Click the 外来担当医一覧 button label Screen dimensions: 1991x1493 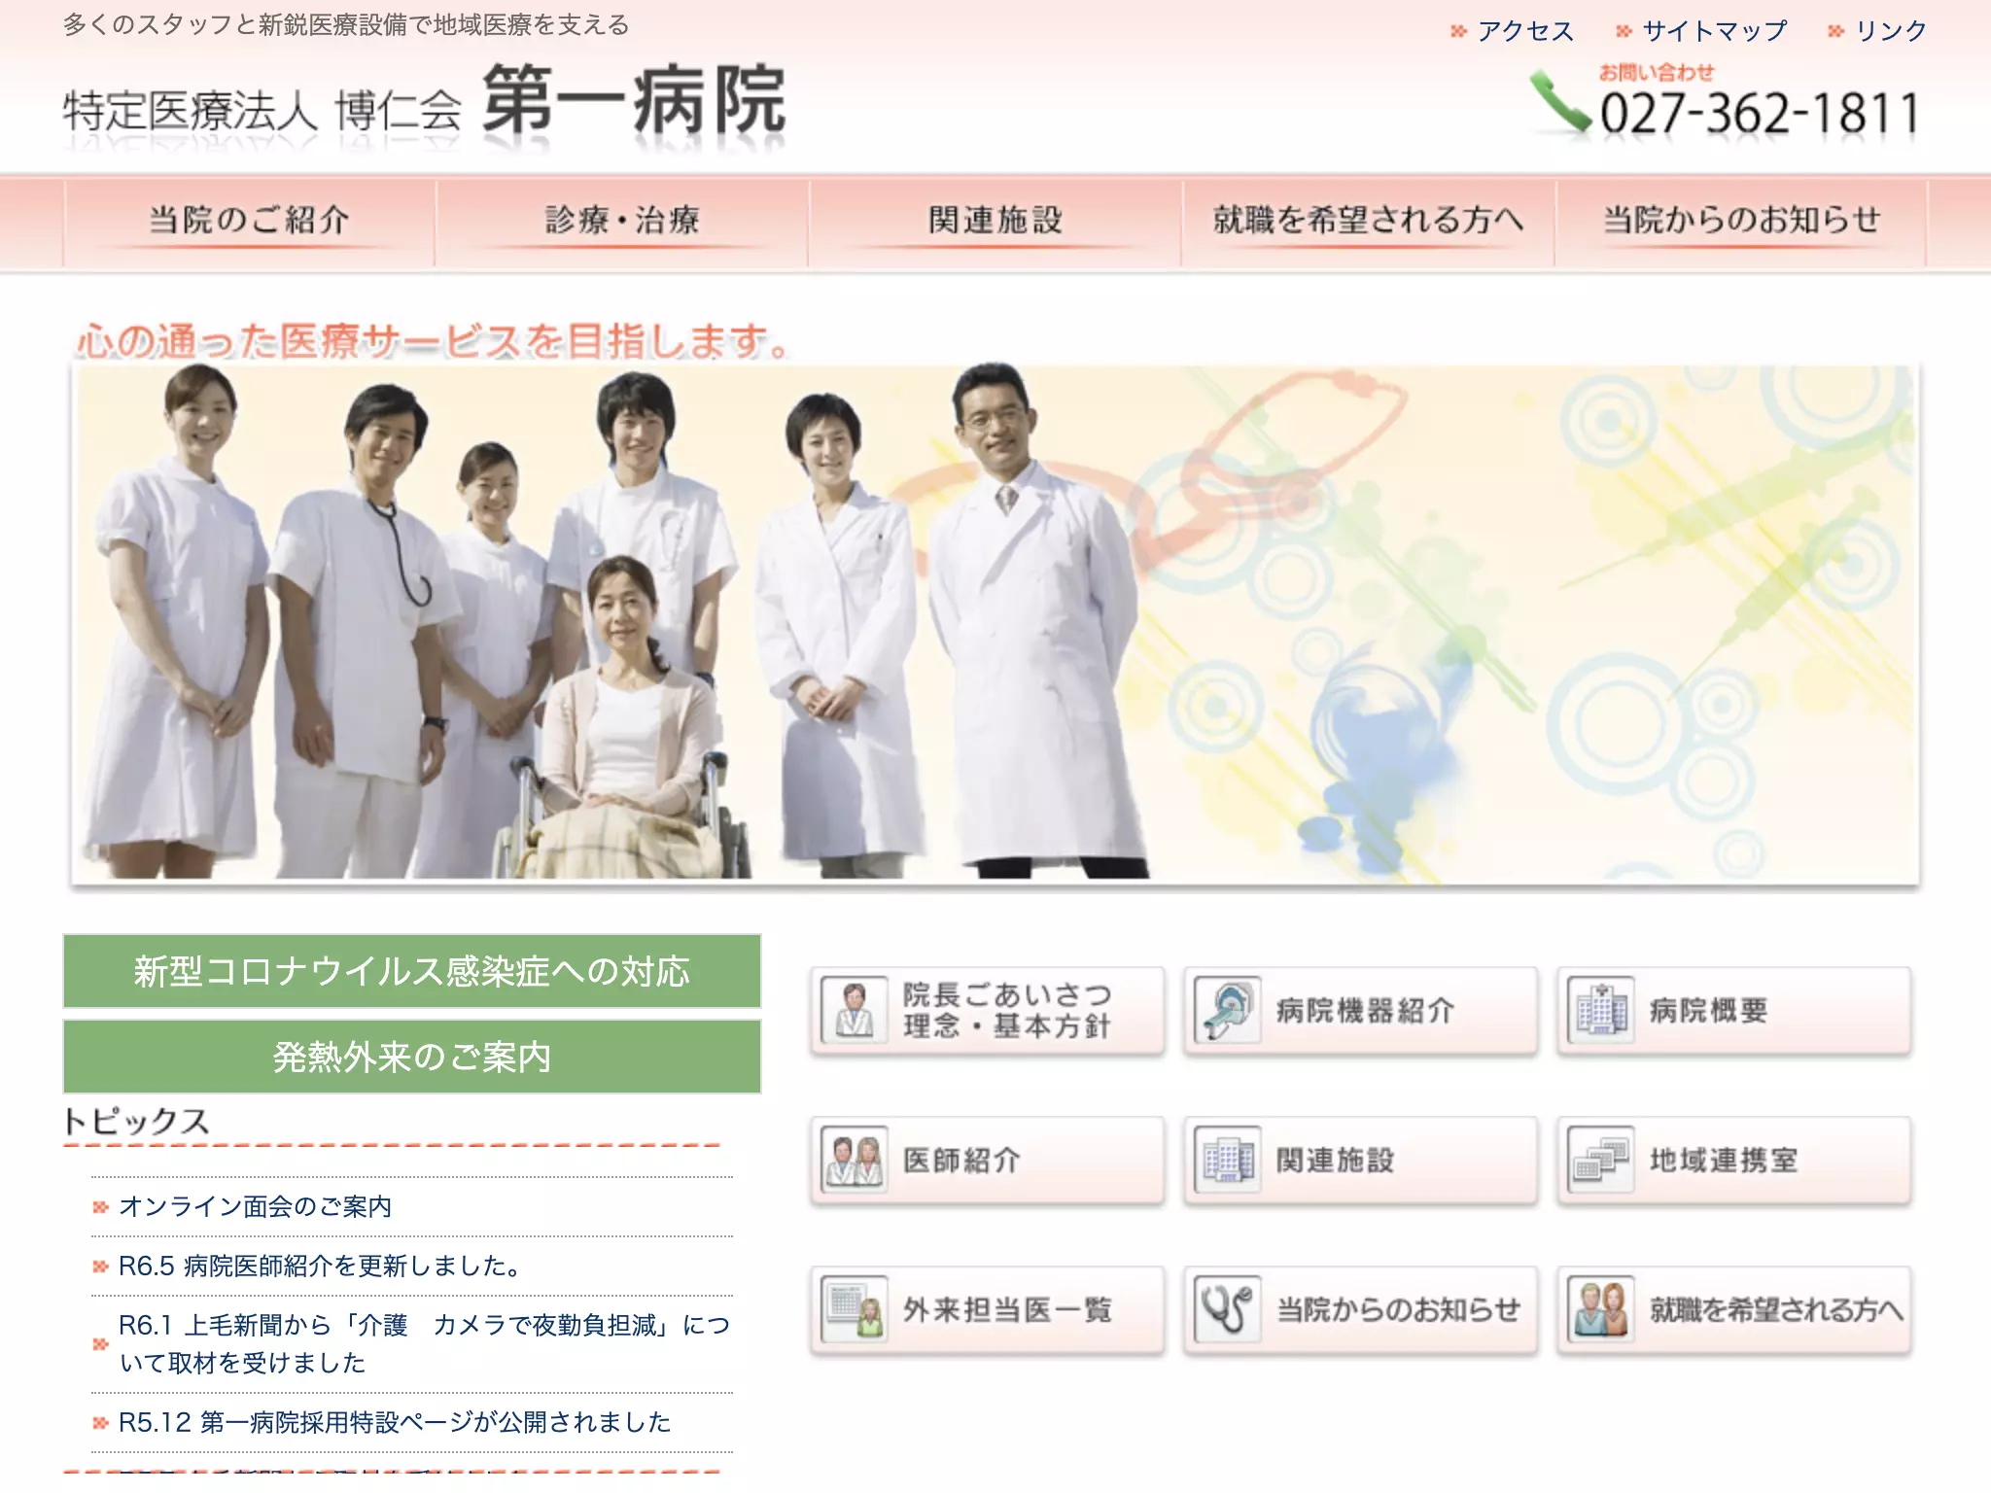[1007, 1310]
